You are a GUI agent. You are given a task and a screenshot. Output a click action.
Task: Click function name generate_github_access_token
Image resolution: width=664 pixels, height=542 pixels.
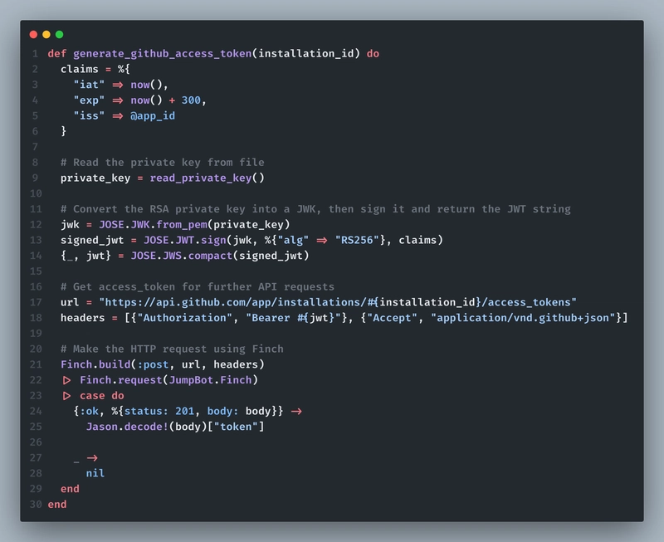pos(162,54)
